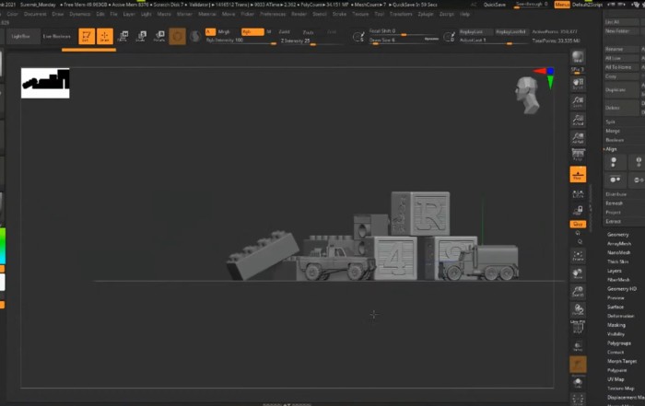Click the BPR render icon on the right shelf
Screen dimensions: 645x406
coord(578,58)
